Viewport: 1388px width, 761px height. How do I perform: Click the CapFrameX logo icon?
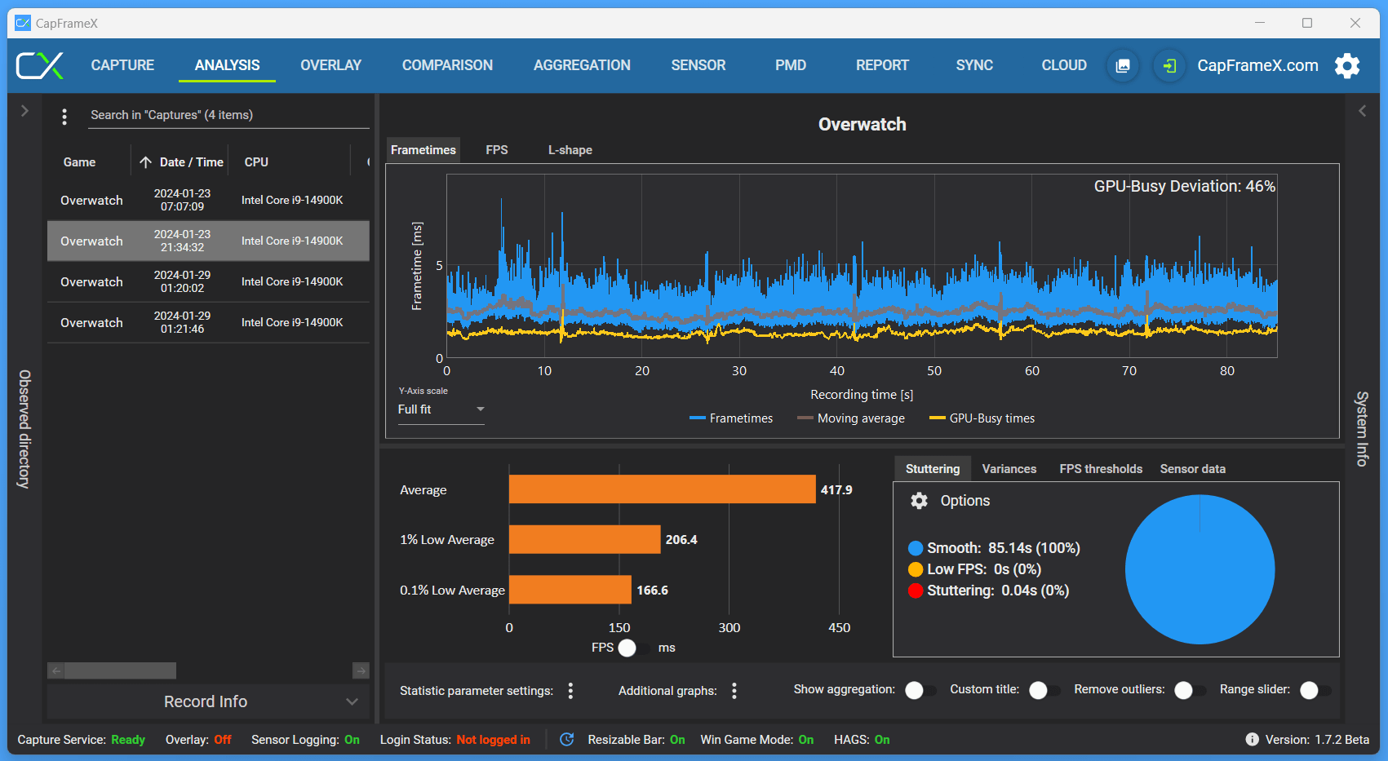[40, 65]
